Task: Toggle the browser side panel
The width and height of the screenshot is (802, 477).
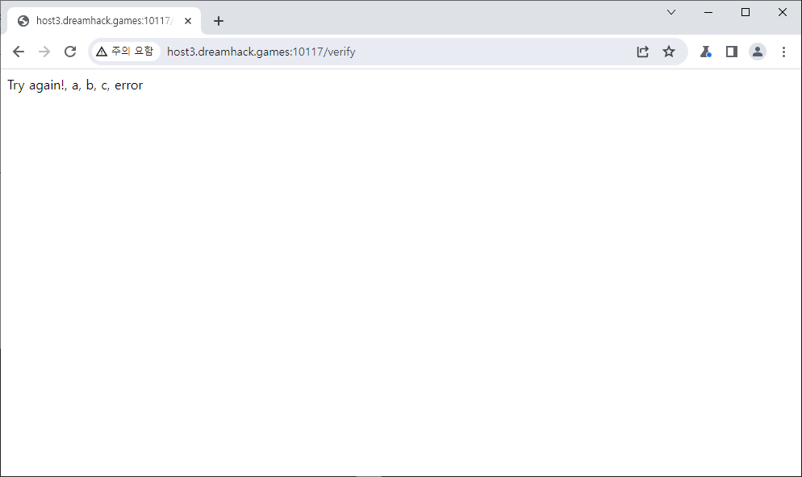Action: click(732, 52)
